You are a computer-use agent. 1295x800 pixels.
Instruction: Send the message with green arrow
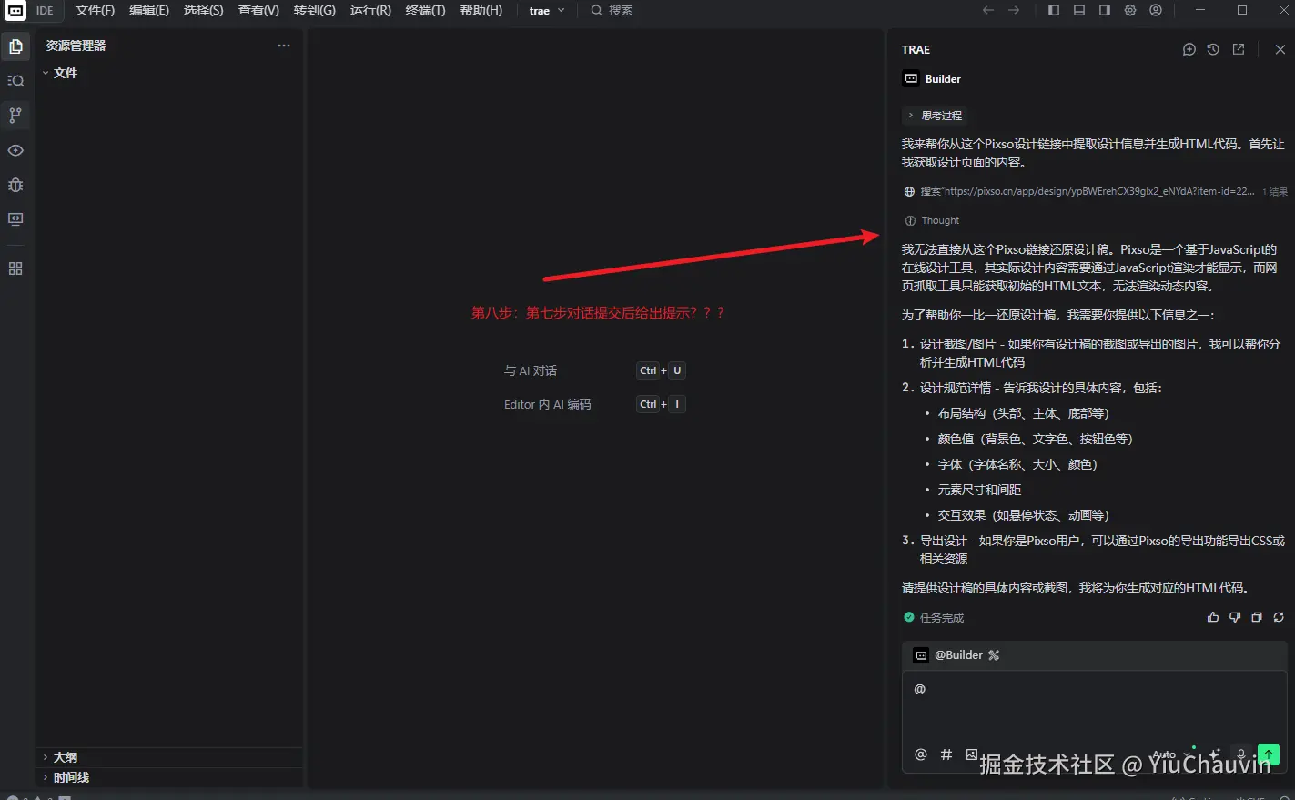click(1269, 754)
